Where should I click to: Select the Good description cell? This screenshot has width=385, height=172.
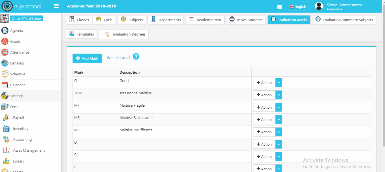point(185,83)
